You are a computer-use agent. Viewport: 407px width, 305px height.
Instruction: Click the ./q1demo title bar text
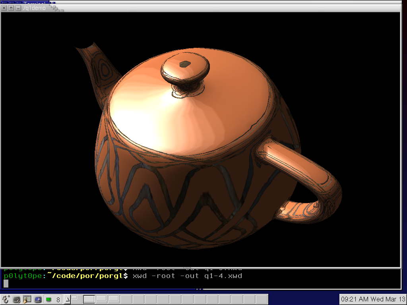pos(34,8)
